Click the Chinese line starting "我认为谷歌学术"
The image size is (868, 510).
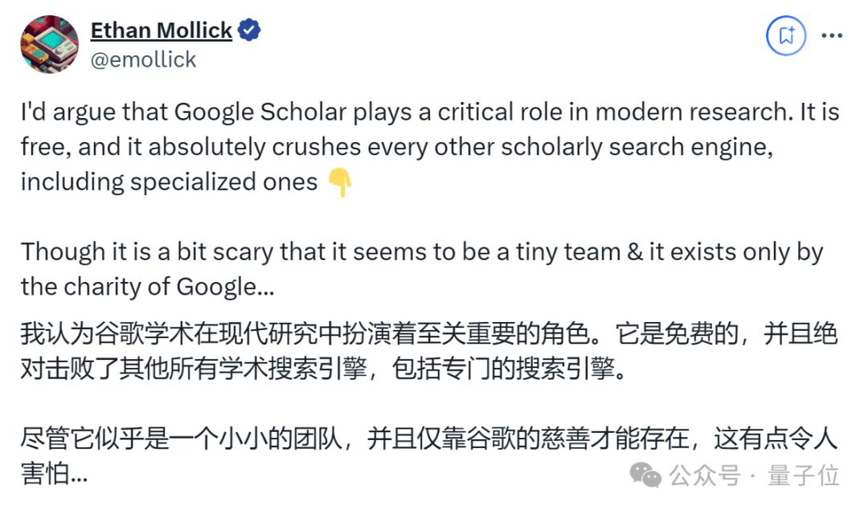[x=429, y=333]
